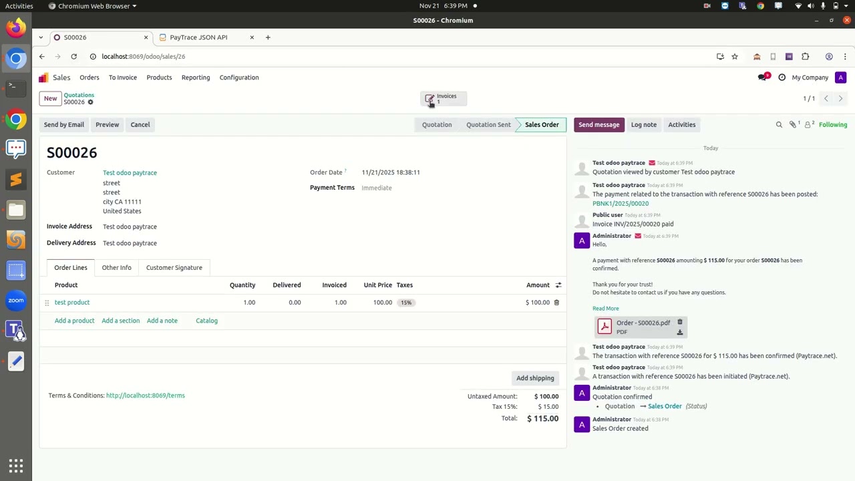Open browser Extensions puzzle icon

(805, 57)
